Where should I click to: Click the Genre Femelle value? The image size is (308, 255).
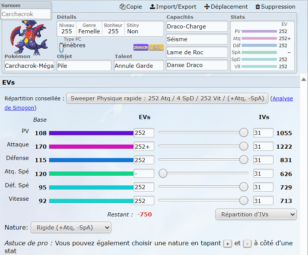pyautogui.click(x=89, y=31)
